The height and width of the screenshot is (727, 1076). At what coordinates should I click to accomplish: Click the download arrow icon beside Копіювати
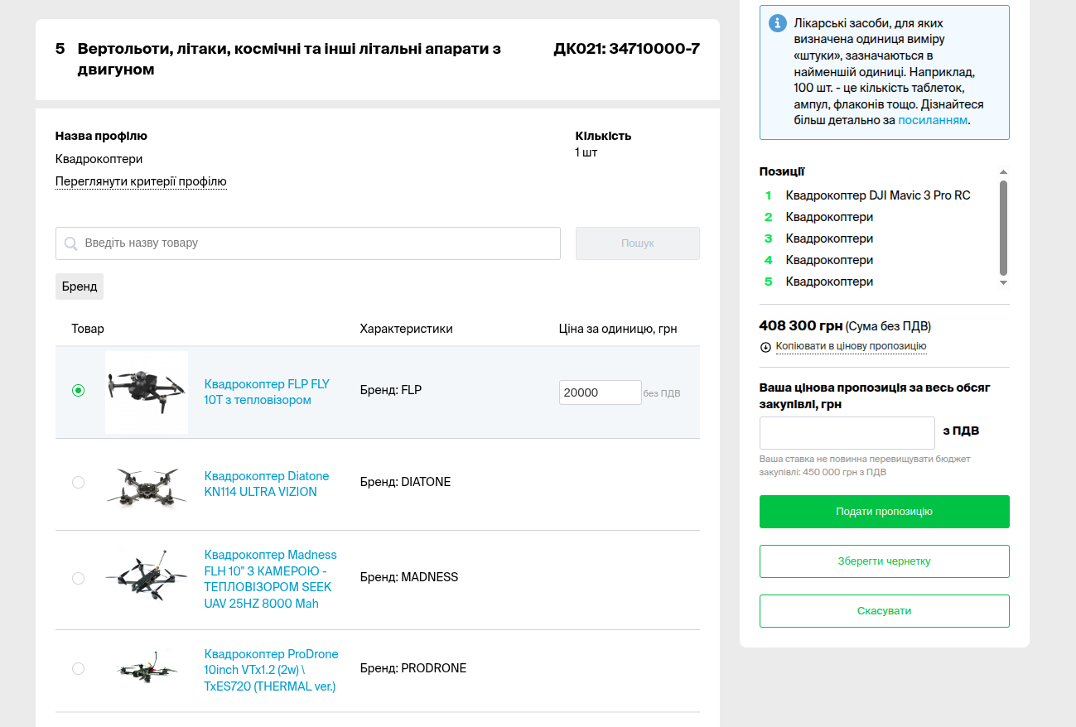point(765,347)
